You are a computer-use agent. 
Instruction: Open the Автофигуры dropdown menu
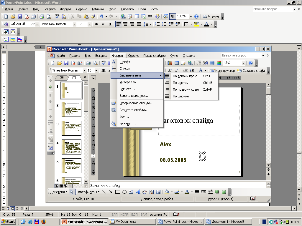[x=88, y=192]
